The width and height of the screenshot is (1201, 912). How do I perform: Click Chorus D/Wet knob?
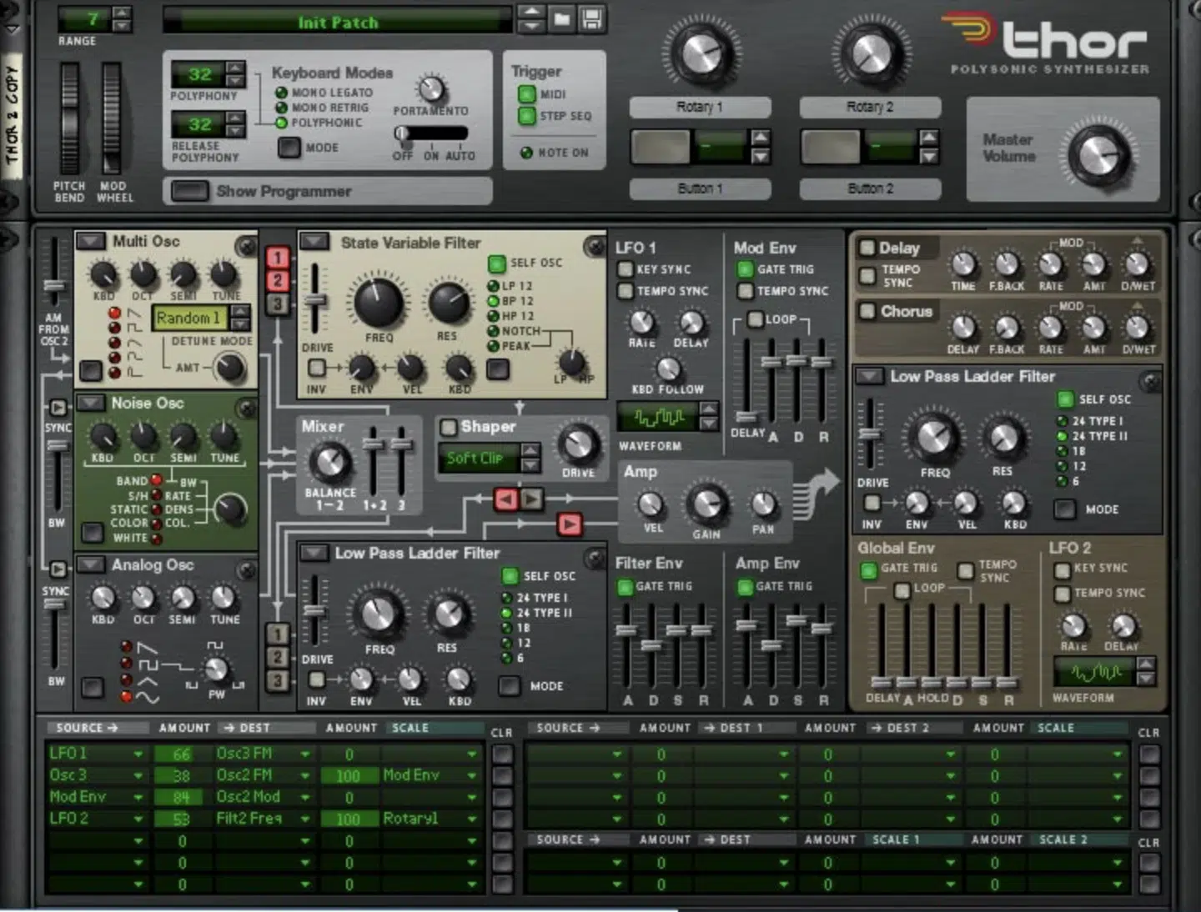pyautogui.click(x=1137, y=328)
